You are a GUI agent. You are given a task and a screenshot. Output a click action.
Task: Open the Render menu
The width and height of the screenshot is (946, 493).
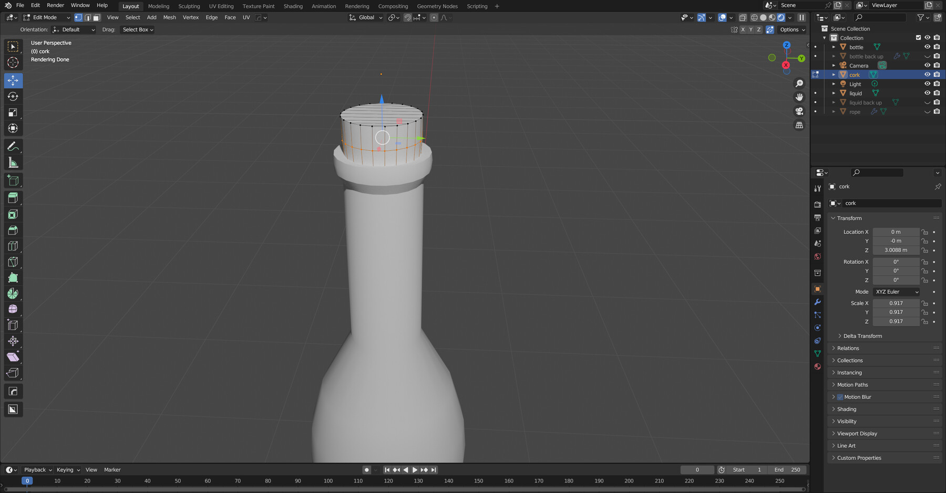tap(55, 5)
